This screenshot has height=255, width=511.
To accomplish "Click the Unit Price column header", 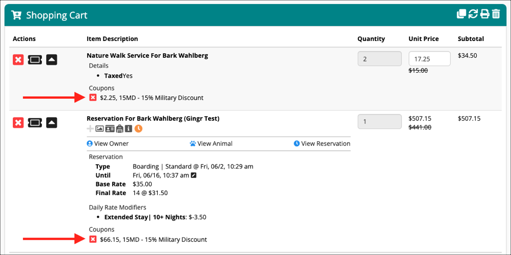I will (x=423, y=39).
